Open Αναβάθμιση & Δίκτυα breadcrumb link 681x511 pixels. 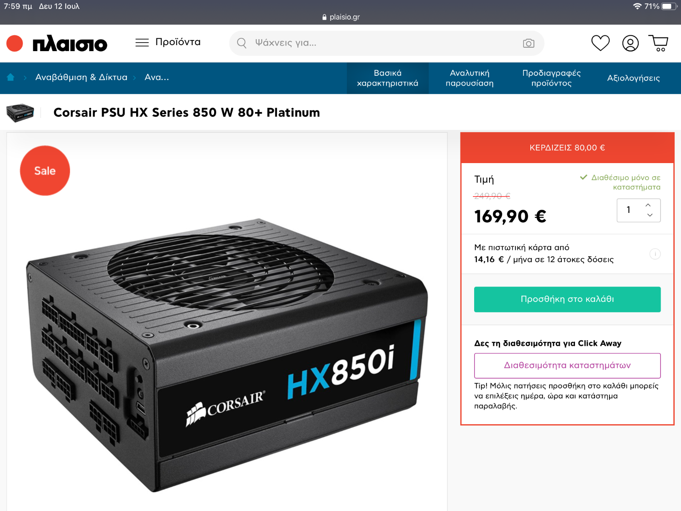81,77
